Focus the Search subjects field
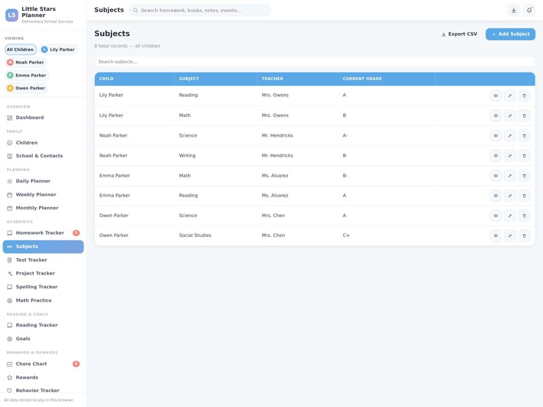This screenshot has height=407, width=543. (x=315, y=61)
